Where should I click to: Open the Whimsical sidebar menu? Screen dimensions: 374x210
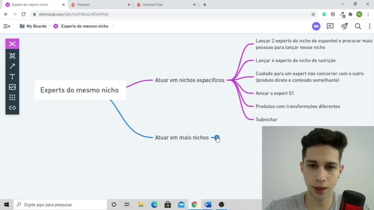7,26
